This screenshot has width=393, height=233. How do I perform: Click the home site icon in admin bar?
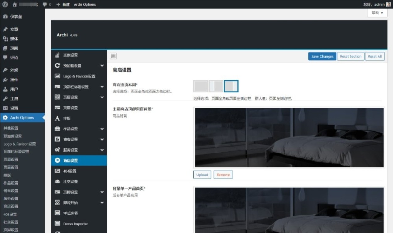(x=15, y=4)
